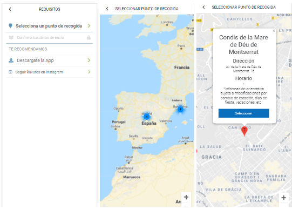This screenshot has height=210, width=292.
Task: Select Confirma tus datos de envío row
Action: pos(49,38)
